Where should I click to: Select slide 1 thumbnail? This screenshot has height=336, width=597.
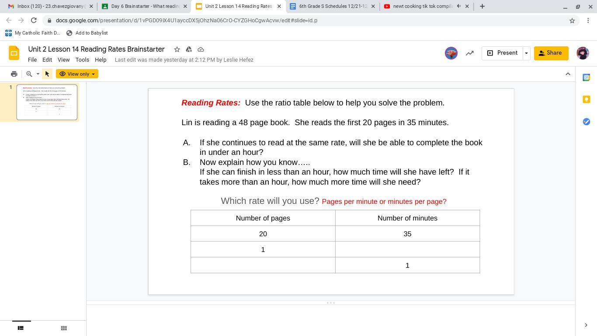coord(47,102)
